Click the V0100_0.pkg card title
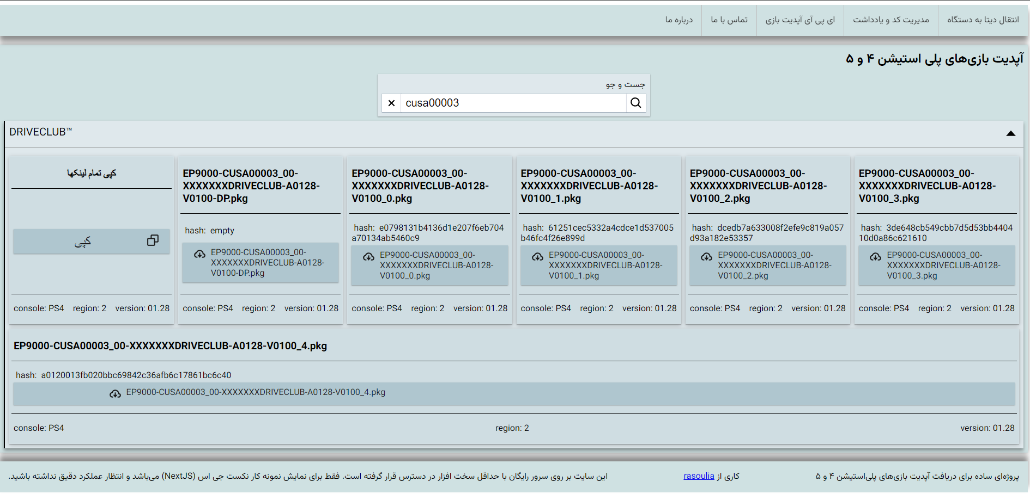Viewport: 1030px width, 494px height. (x=420, y=186)
